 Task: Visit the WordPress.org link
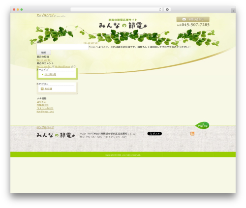45,112
